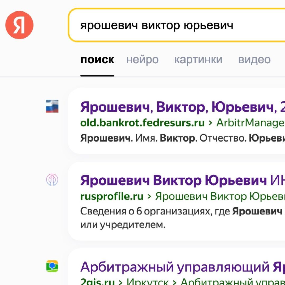Viewport: 285px width, 285px height.
Task: Click the Russian flag favicon on first result
Action: pos(52,106)
